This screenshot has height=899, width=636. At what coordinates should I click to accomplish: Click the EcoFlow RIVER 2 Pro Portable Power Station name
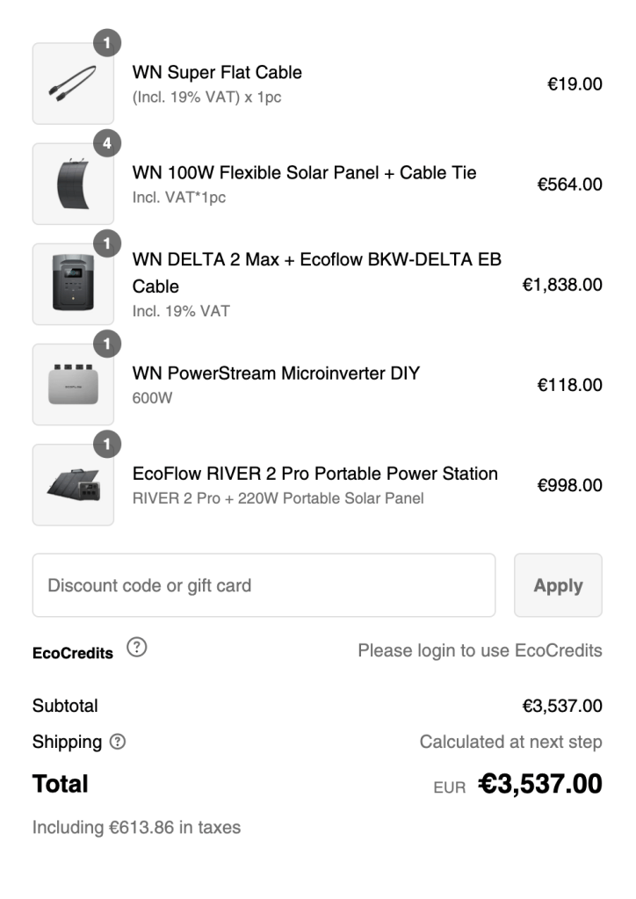314,474
